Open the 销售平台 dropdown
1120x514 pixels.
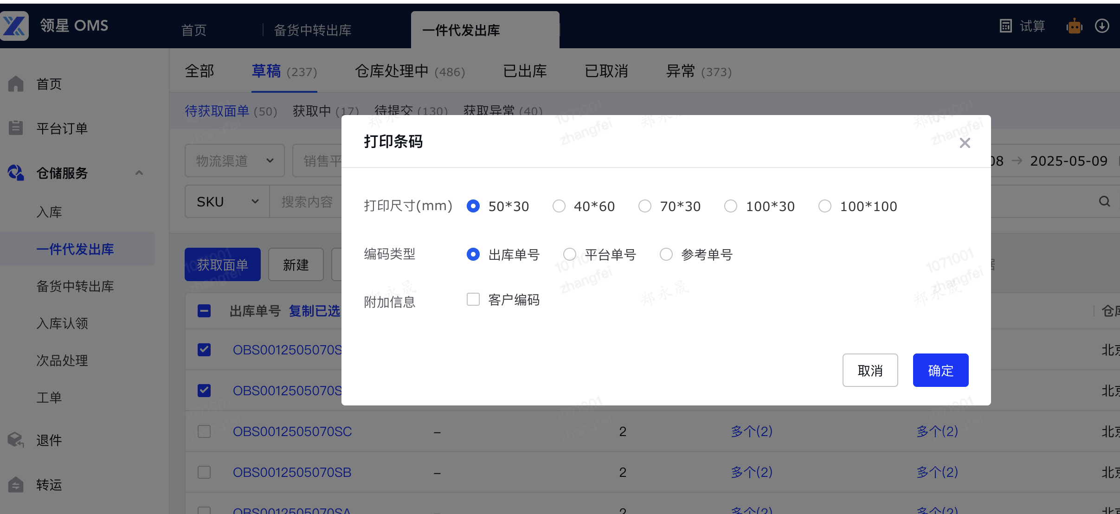(317, 161)
